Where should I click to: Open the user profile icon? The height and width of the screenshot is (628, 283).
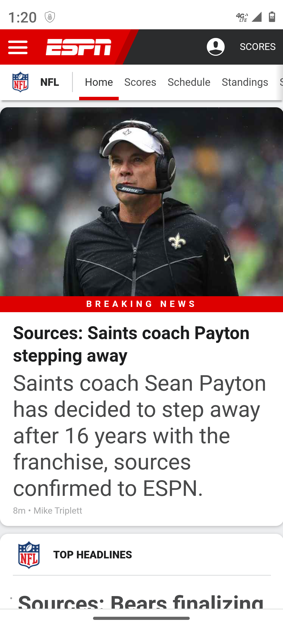coord(216,47)
